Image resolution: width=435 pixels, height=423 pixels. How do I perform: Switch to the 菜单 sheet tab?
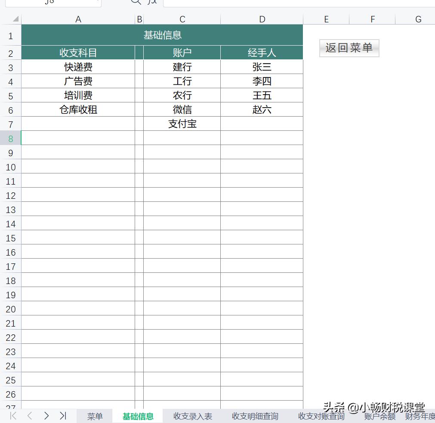tap(94, 416)
